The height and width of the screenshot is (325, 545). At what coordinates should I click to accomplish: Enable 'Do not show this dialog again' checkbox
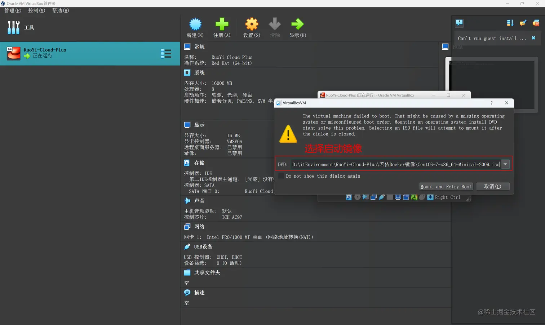(x=281, y=176)
